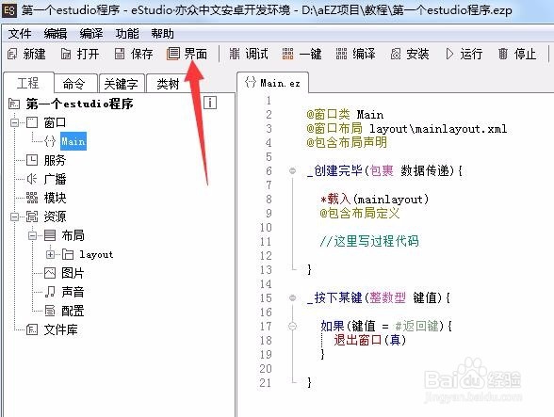Click the 声音 music note icon
554x417 pixels.
50,292
